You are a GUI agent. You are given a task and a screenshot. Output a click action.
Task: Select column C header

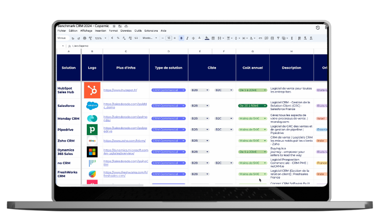pos(126,51)
